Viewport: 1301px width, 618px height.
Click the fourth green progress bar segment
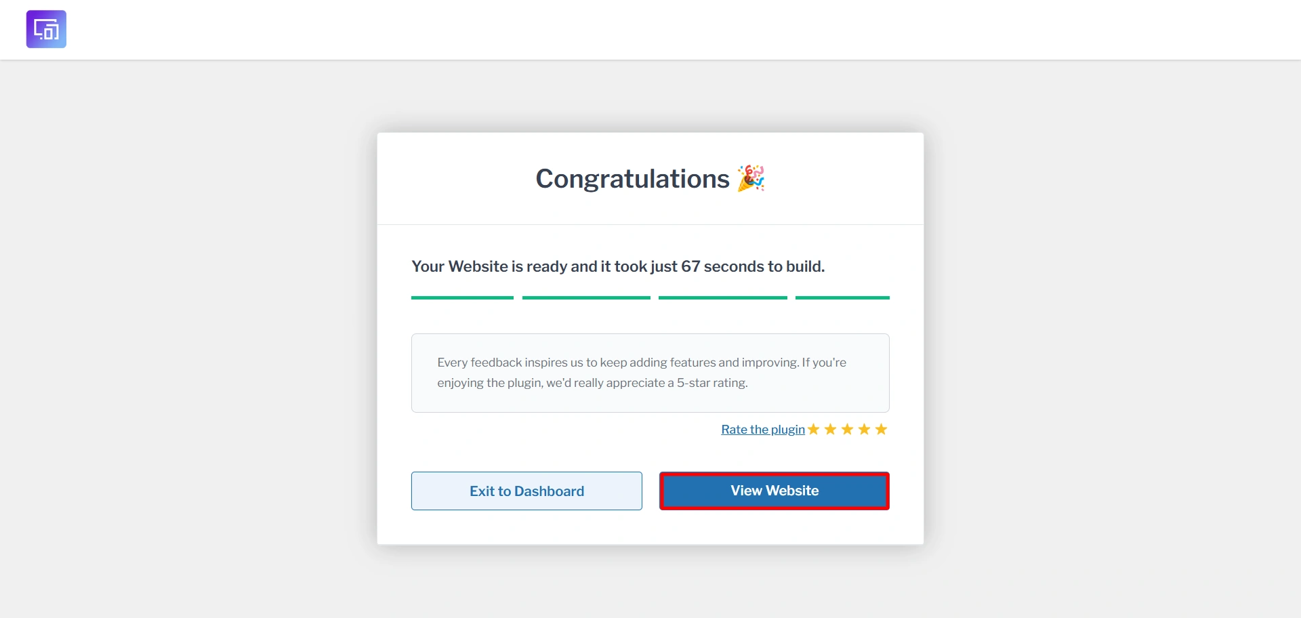(x=842, y=297)
